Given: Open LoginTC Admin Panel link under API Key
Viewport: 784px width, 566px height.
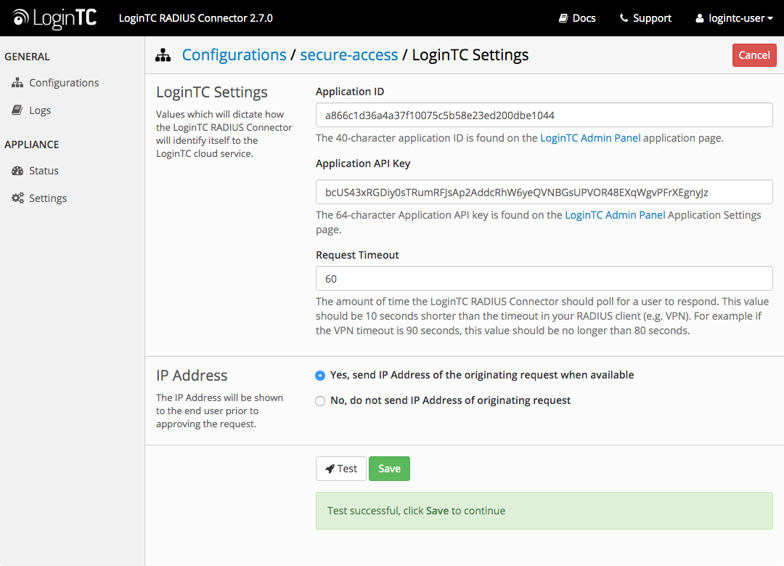Looking at the screenshot, I should pos(615,215).
